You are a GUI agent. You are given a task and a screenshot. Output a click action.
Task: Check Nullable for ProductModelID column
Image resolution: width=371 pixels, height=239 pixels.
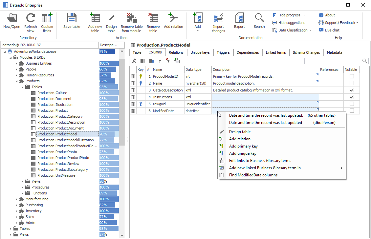352,76
